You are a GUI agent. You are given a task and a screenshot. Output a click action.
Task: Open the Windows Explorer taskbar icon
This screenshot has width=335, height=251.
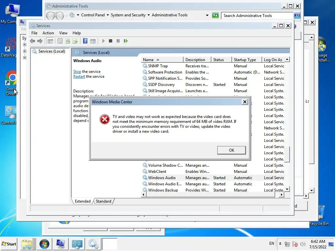click(x=27, y=244)
